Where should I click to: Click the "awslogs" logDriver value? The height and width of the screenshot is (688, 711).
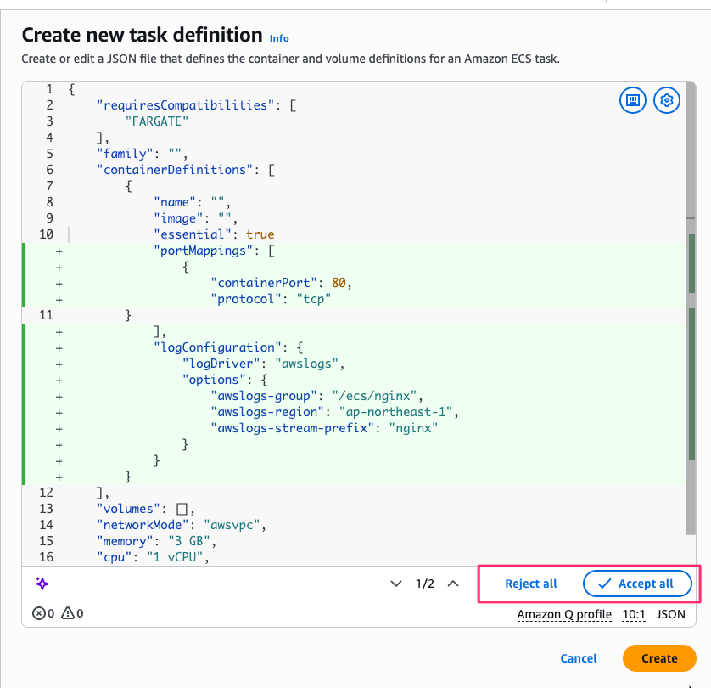[306, 364]
